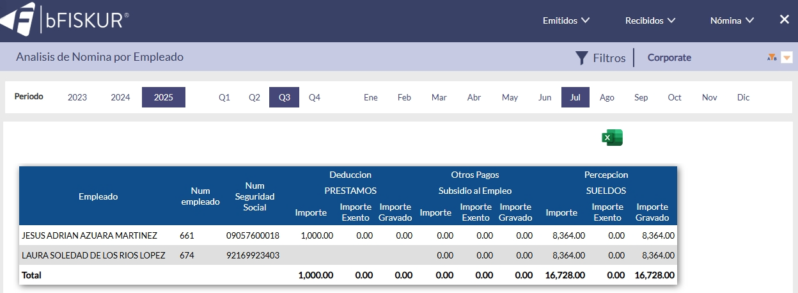Select year 2025

[164, 97]
